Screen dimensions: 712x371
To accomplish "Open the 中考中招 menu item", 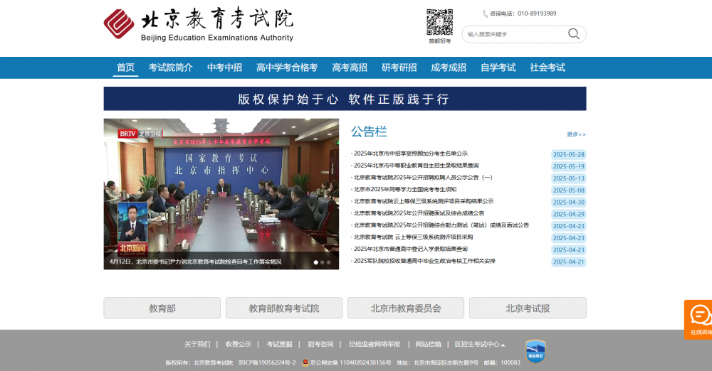I will coord(224,68).
